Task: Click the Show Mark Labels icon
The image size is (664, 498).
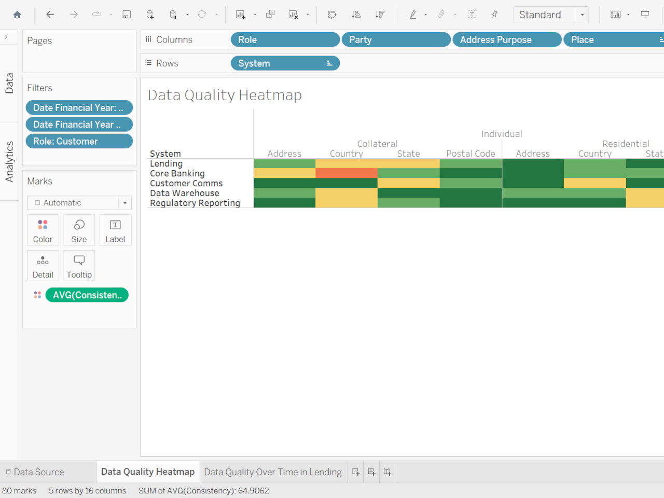Action: tap(472, 15)
